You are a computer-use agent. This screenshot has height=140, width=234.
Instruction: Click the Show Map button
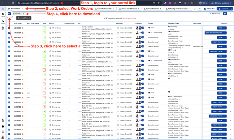[209, 9]
